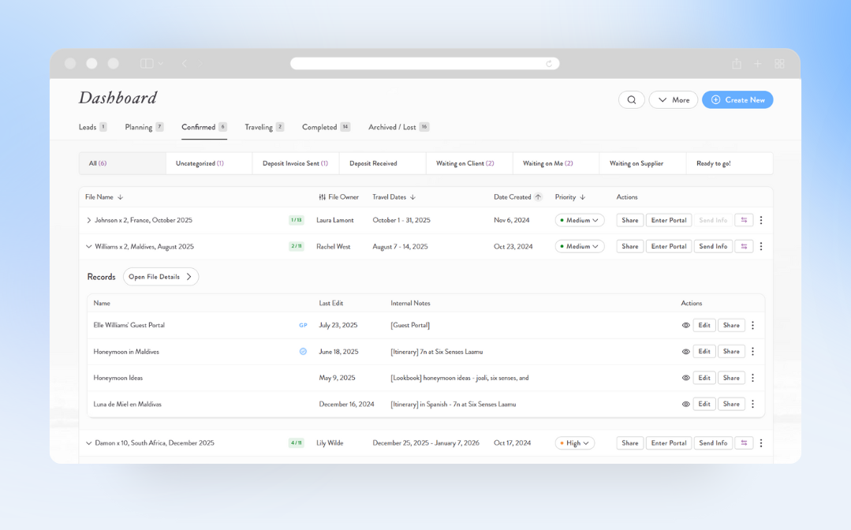Click the search magnifier button
Image resolution: width=851 pixels, height=530 pixels.
(631, 100)
